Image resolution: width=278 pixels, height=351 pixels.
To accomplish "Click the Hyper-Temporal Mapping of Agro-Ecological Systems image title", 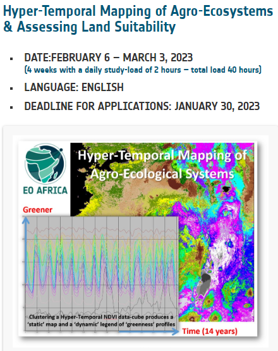I will click(x=162, y=164).
